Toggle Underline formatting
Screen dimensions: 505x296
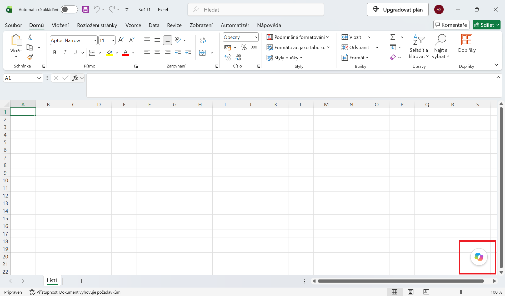pos(75,53)
